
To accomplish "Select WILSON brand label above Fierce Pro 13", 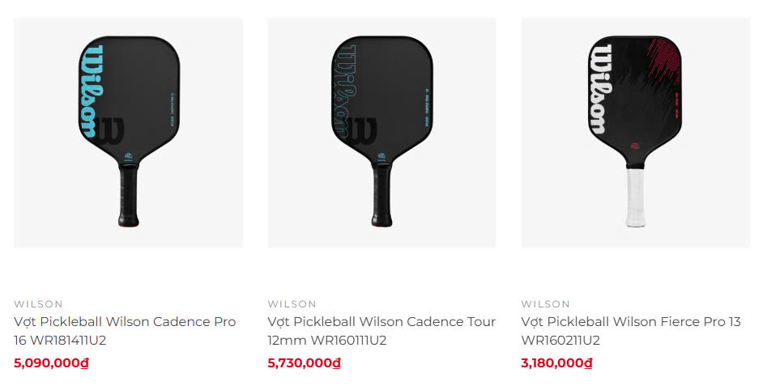I will 545,304.
